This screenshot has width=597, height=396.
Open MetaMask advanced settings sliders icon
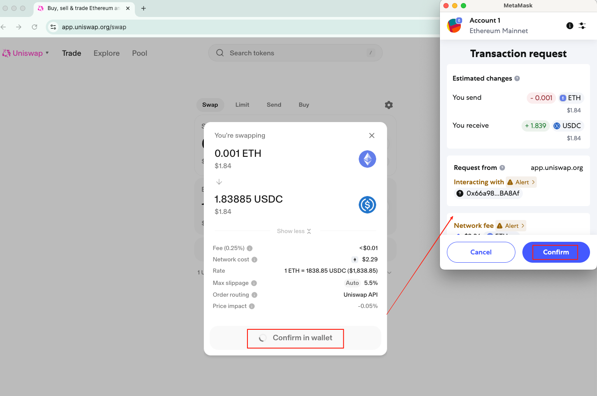pyautogui.click(x=582, y=26)
